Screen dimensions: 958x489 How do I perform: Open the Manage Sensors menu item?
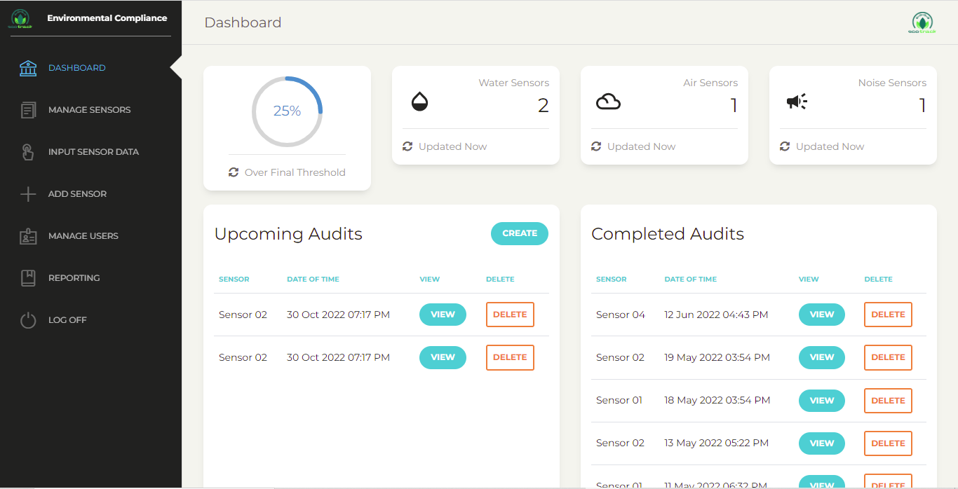pos(89,110)
